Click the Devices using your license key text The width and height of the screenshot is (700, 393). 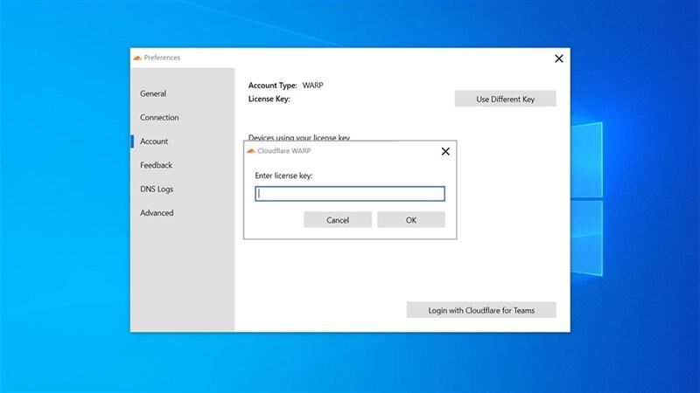point(299,137)
